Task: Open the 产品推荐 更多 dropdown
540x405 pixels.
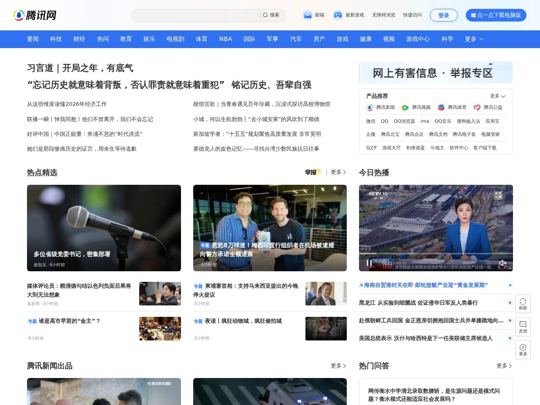Action: pos(497,96)
